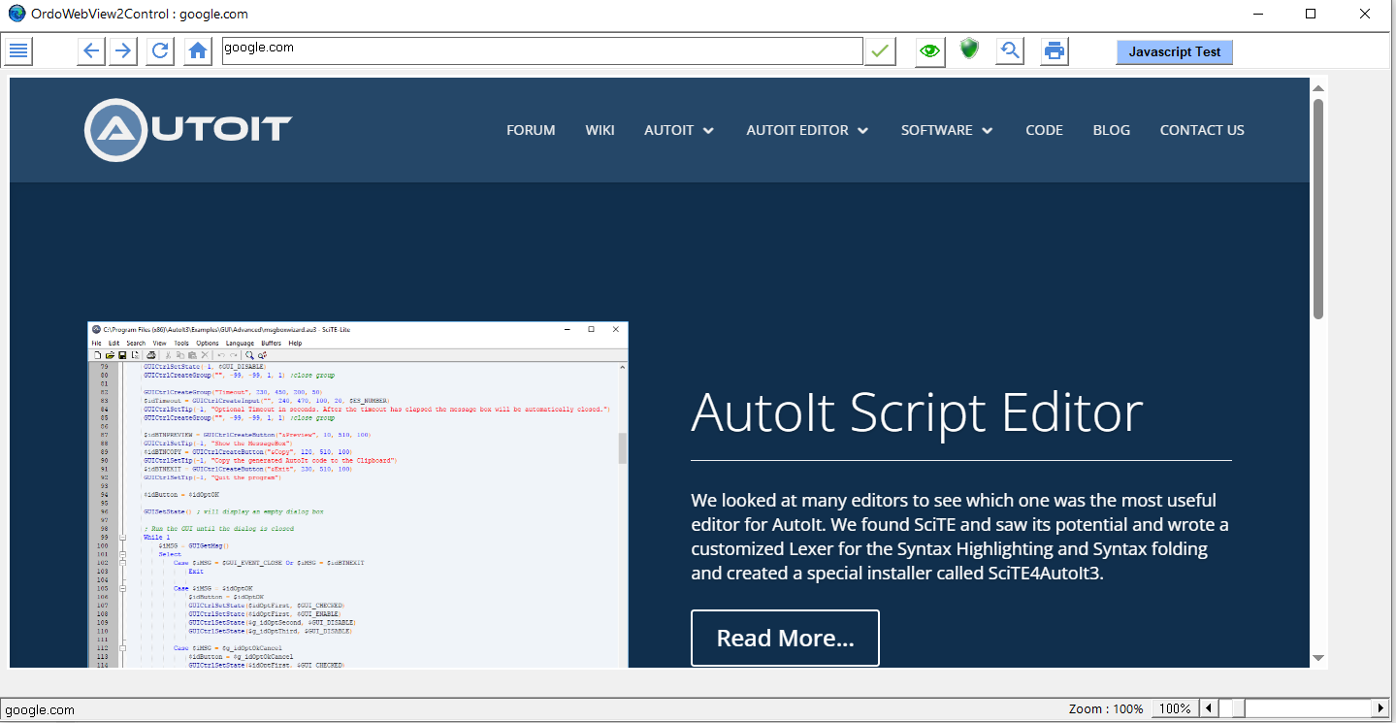Increase zoom with the right arrow
1396x723 pixels.
tap(1380, 708)
